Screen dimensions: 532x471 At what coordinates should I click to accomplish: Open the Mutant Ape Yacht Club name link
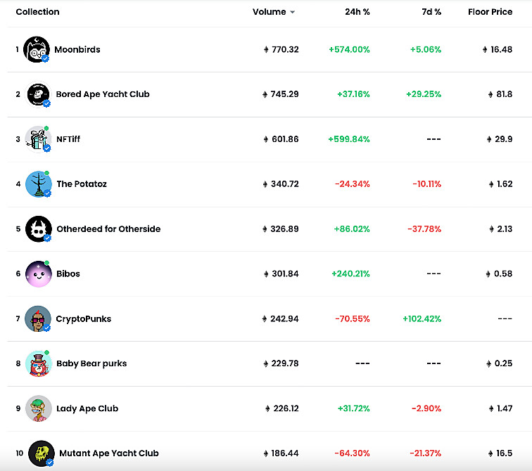point(109,453)
